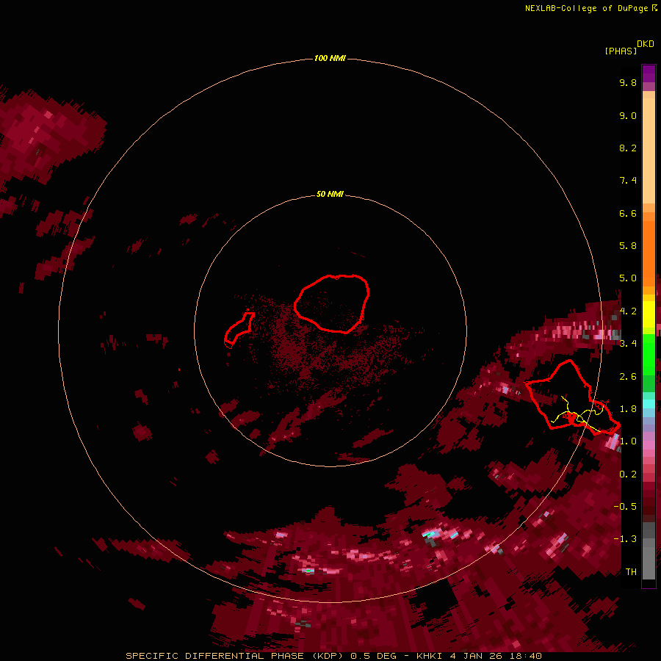Click the 4 JAN 26 18:40 timestamp

click(x=496, y=656)
